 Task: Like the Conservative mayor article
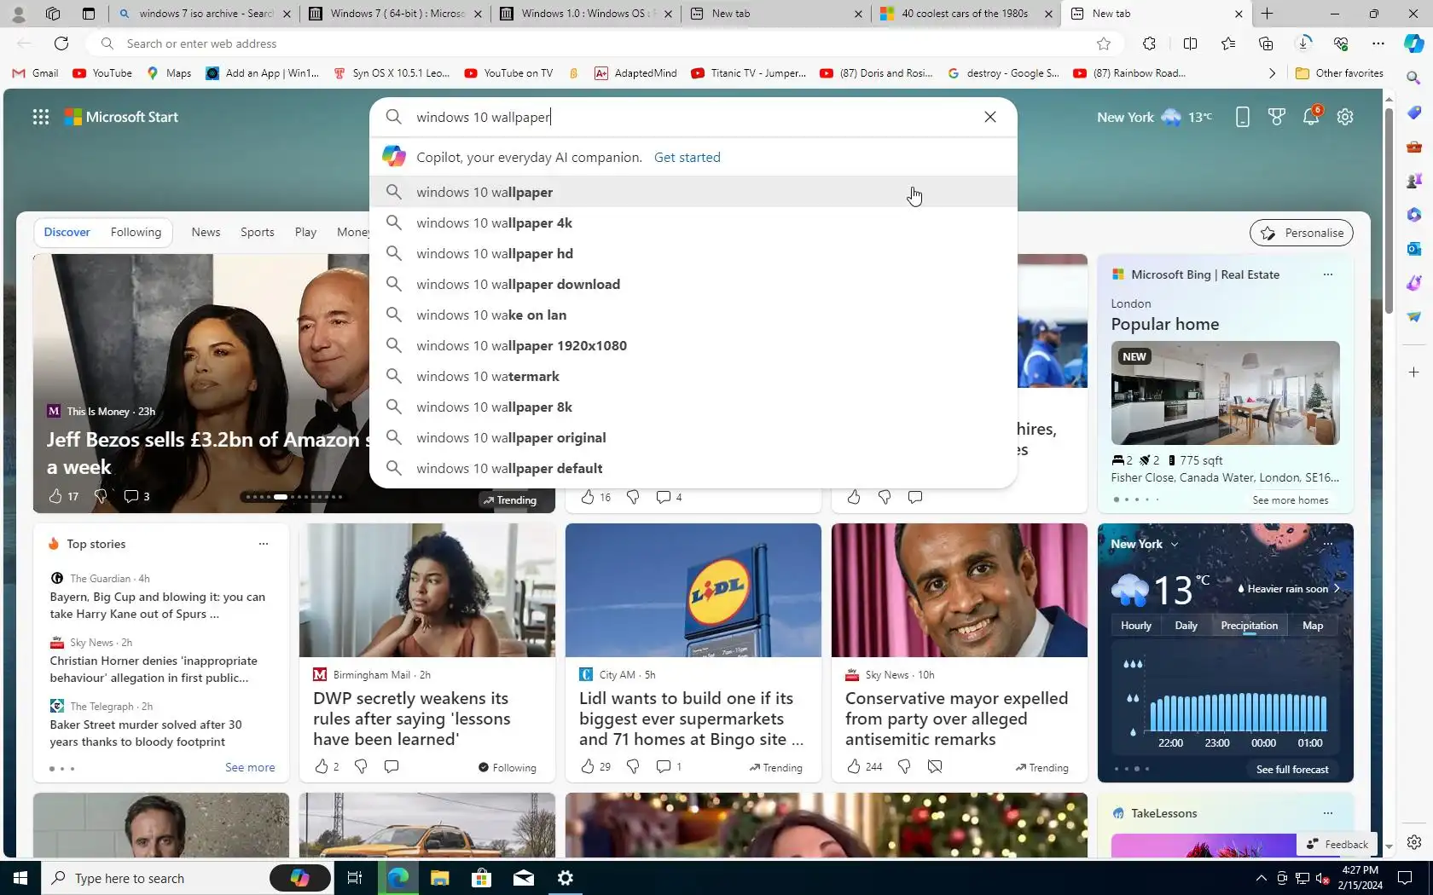[854, 766]
